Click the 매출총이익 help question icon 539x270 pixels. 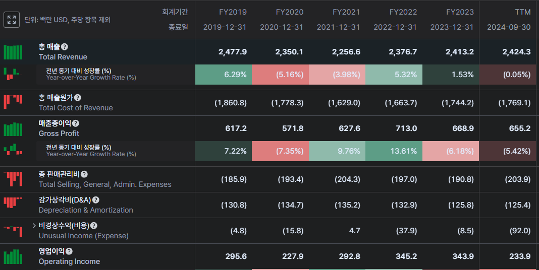coord(75,123)
